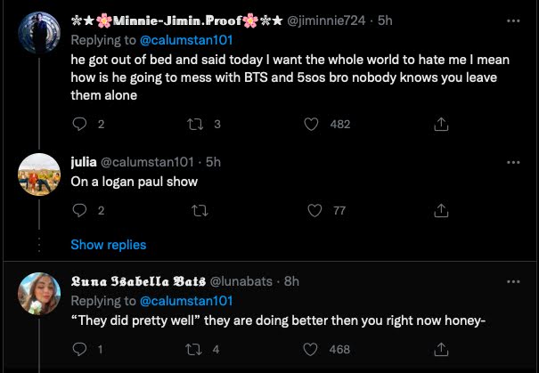Expand the Show replies thread

click(108, 245)
